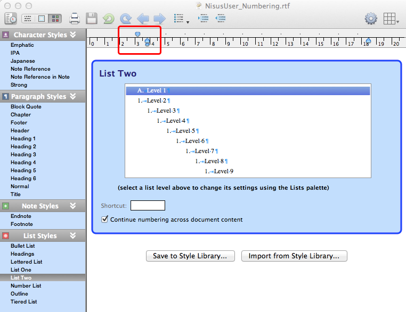Select the Tiered List style

(24, 302)
